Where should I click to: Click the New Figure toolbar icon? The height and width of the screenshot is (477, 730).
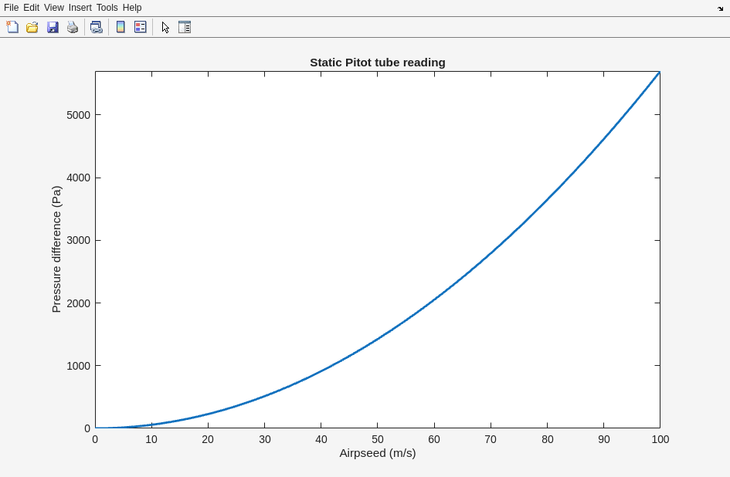pos(12,27)
